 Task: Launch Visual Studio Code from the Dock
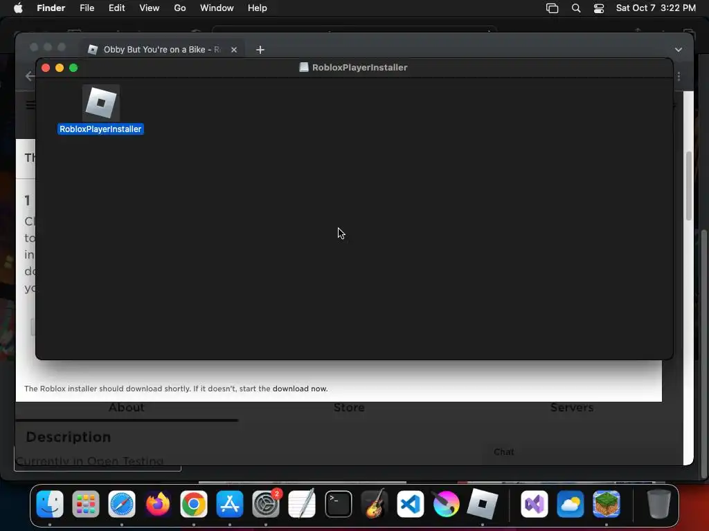point(410,504)
